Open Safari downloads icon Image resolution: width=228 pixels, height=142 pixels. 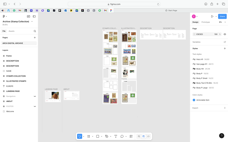206,4
